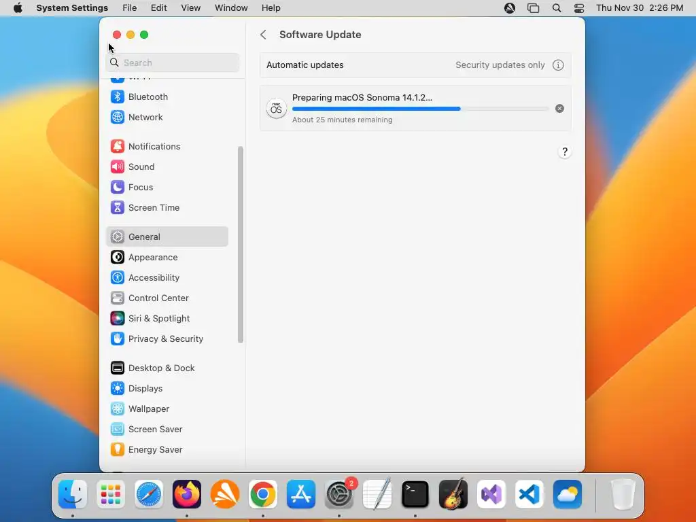Image resolution: width=696 pixels, height=522 pixels.
Task: Open the Edit menu
Action: click(158, 8)
